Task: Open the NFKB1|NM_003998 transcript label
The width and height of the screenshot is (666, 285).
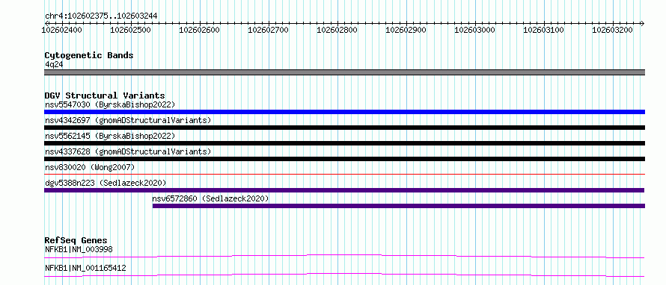Action: [79, 249]
